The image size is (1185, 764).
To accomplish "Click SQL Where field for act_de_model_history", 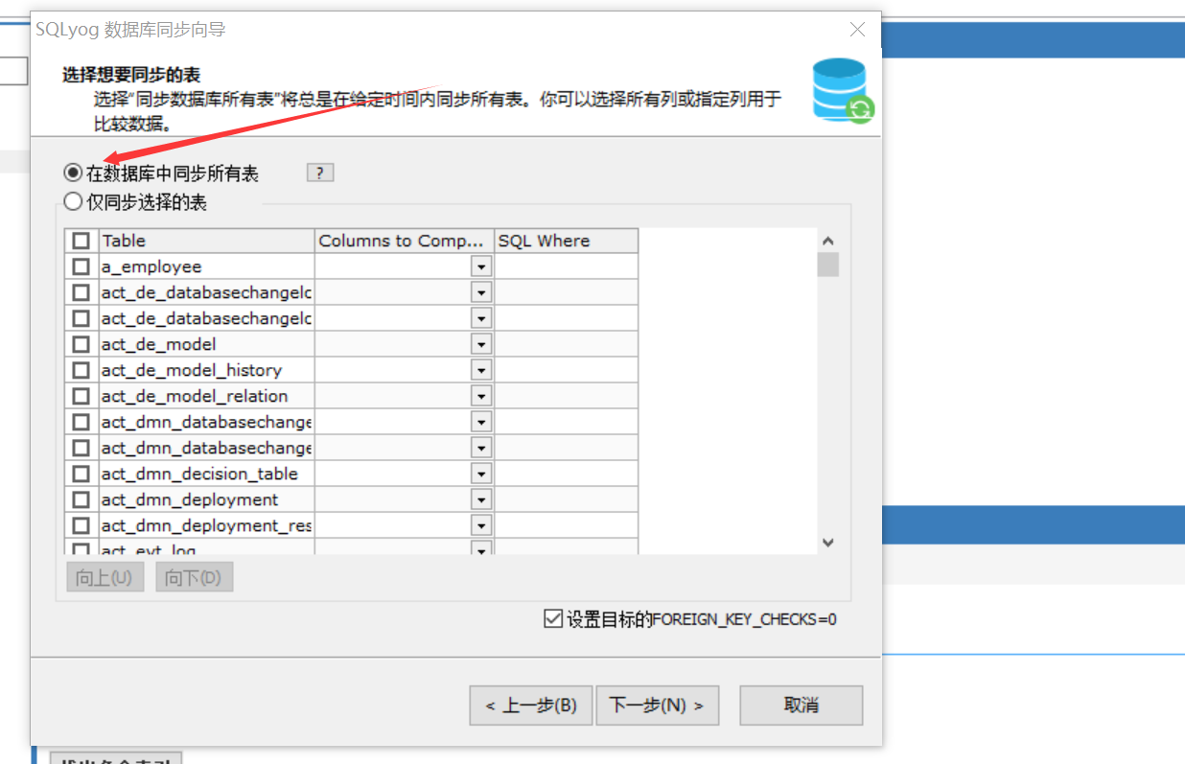I will click(x=566, y=370).
